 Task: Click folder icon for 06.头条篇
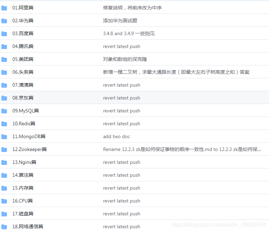[x=4, y=72]
